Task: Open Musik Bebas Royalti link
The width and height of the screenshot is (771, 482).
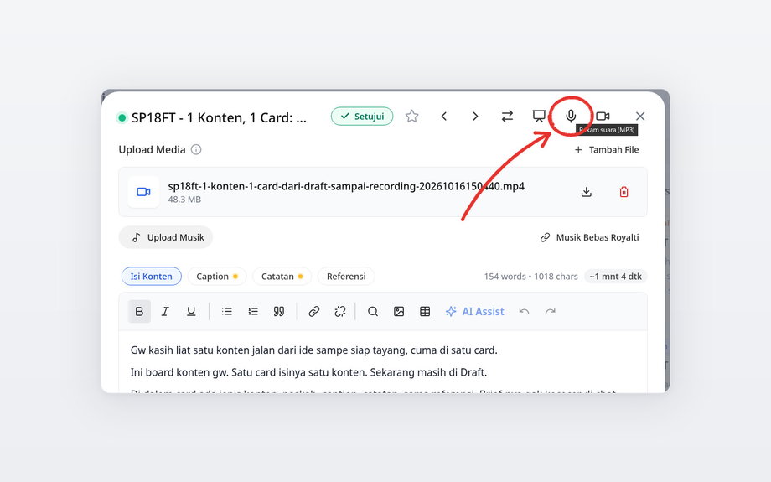Action: (589, 237)
